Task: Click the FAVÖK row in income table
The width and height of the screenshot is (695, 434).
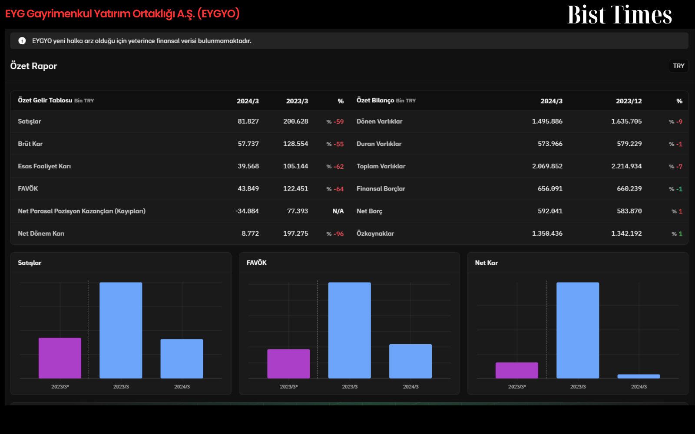Action: (x=181, y=189)
